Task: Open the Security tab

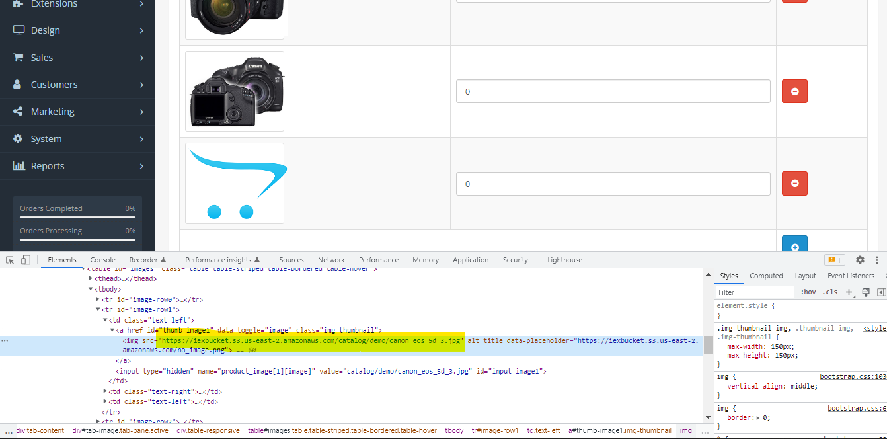Action: pyautogui.click(x=516, y=260)
